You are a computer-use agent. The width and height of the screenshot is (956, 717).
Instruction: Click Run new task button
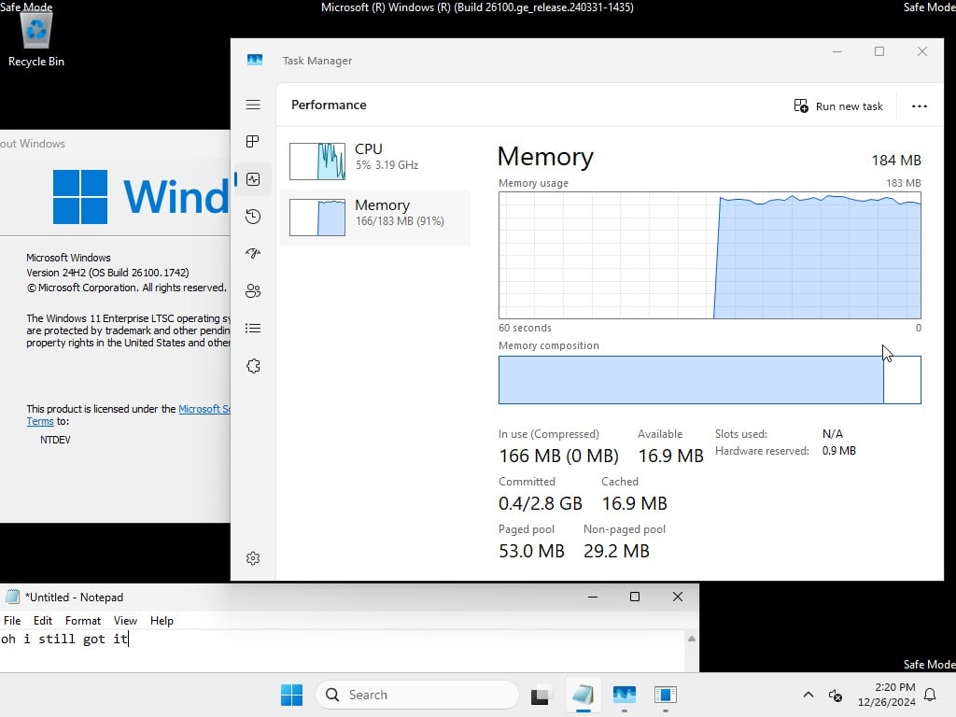click(838, 106)
